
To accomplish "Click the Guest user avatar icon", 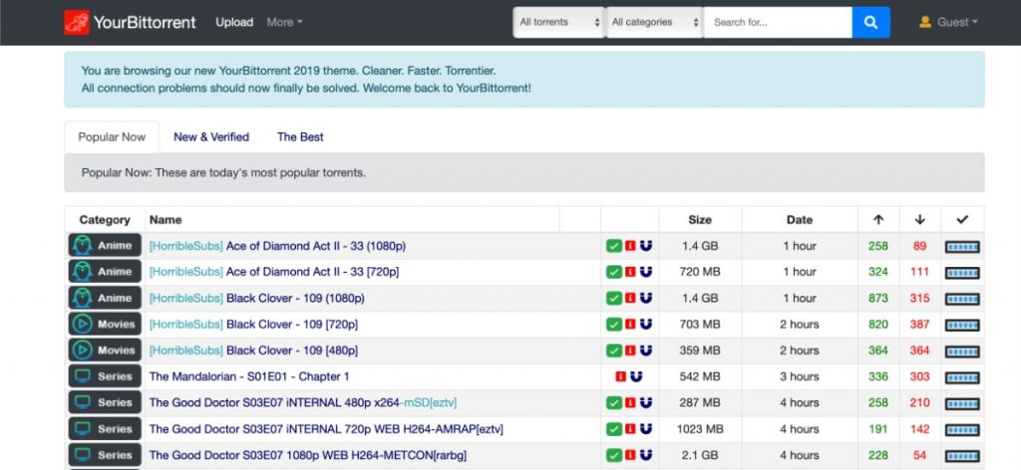I will pos(924,22).
